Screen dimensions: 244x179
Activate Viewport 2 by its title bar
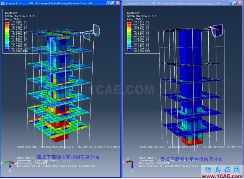coord(177,3)
